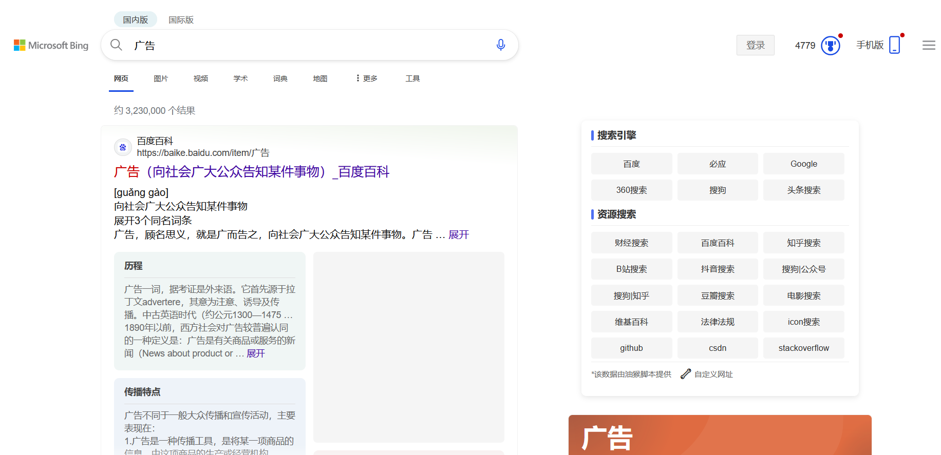Click the wrench icon beside 自定义网址

point(686,374)
